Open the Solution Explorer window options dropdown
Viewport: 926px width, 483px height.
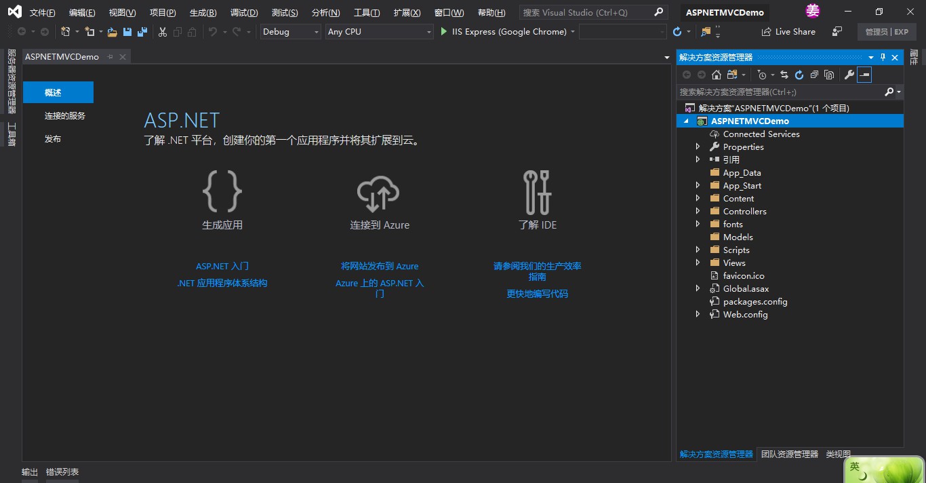click(871, 58)
